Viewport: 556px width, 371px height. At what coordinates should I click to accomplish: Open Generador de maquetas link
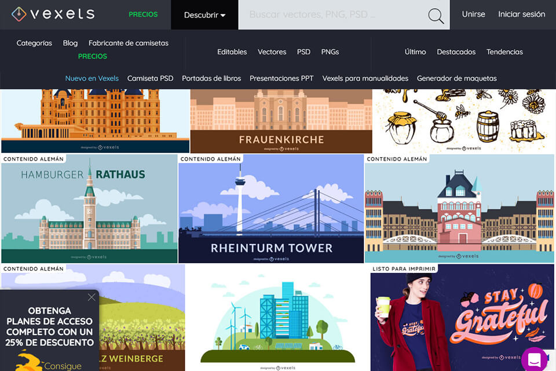(456, 78)
